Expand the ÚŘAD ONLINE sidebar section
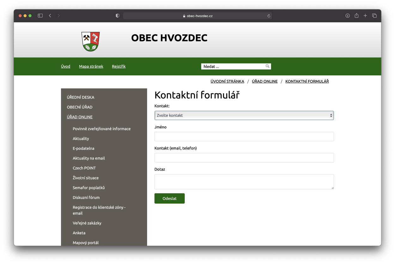The image size is (395, 264). tap(80, 117)
